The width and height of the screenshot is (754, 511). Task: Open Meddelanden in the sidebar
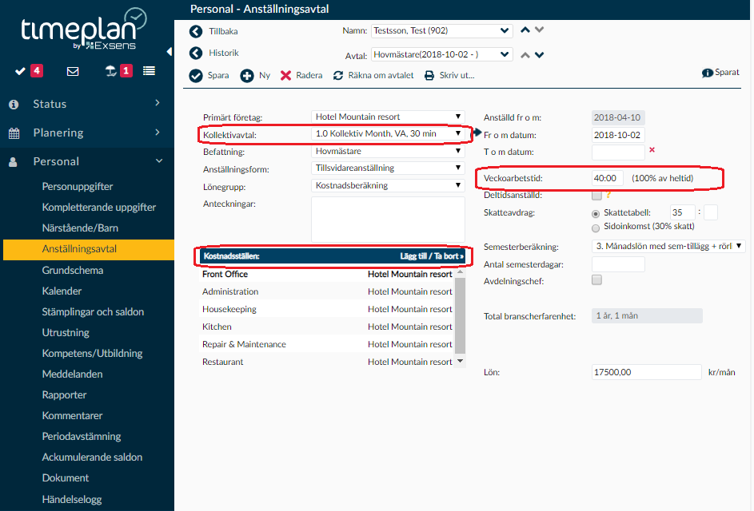(73, 374)
